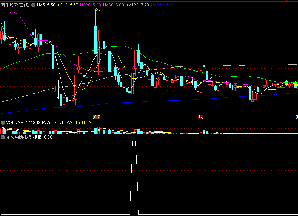Select the MA60: 6.00 label
This screenshot has height=216, width=298.
coord(113,5)
